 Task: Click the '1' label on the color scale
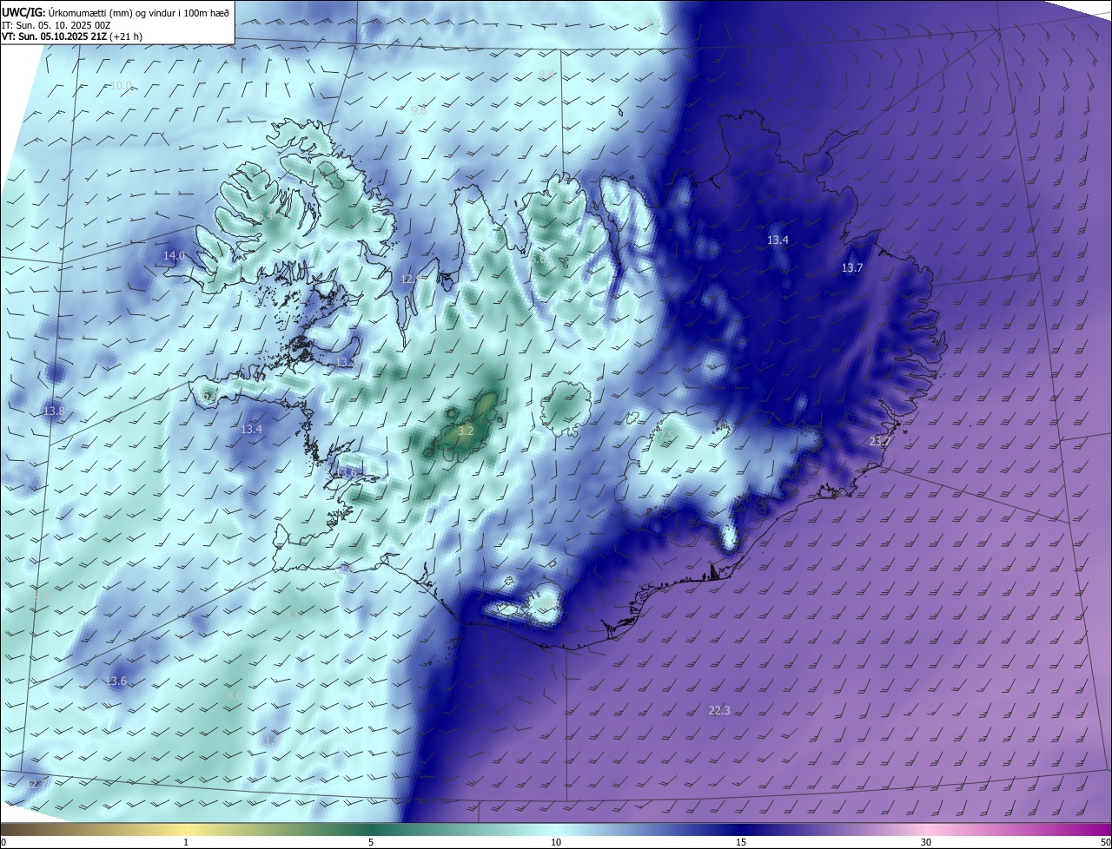186,842
